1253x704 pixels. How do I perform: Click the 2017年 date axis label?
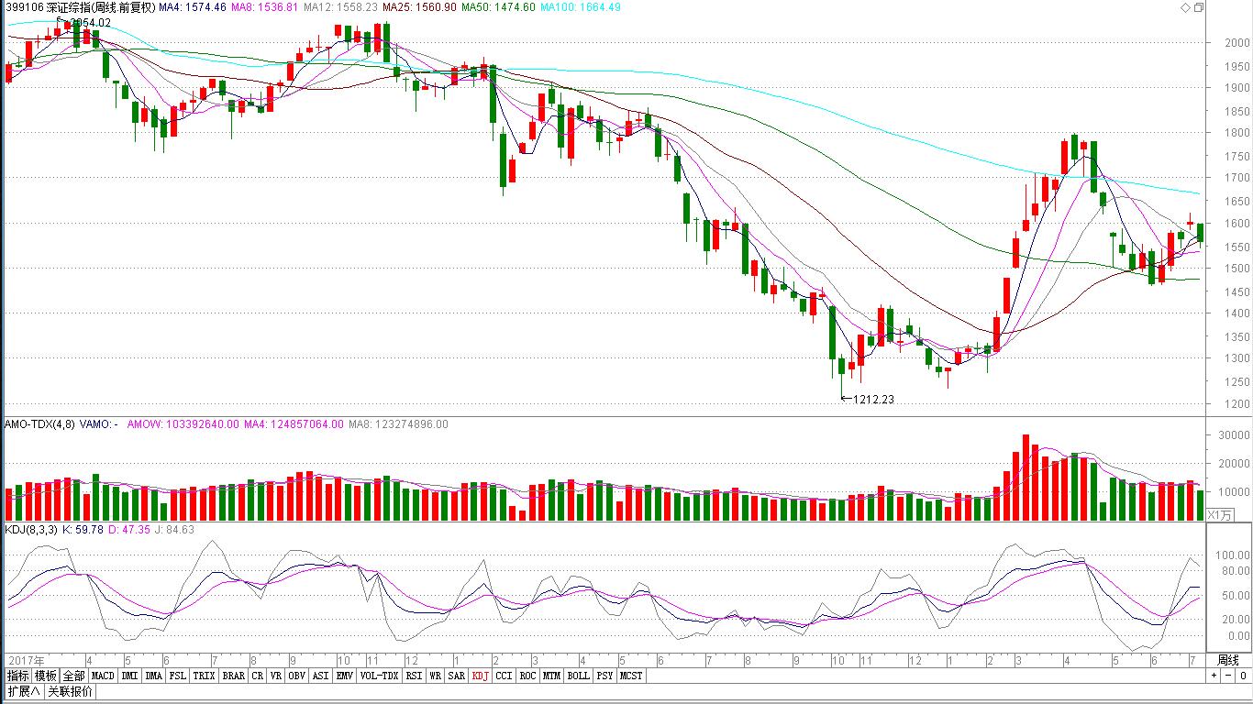pyautogui.click(x=25, y=660)
